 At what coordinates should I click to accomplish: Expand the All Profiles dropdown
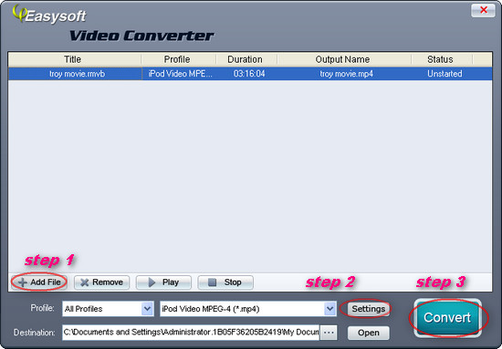147,309
